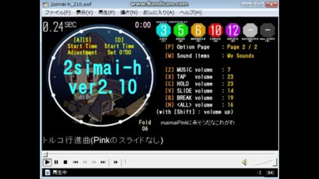Maximize the player window
The height and width of the screenshot is (179, 319).
[x=259, y=4]
